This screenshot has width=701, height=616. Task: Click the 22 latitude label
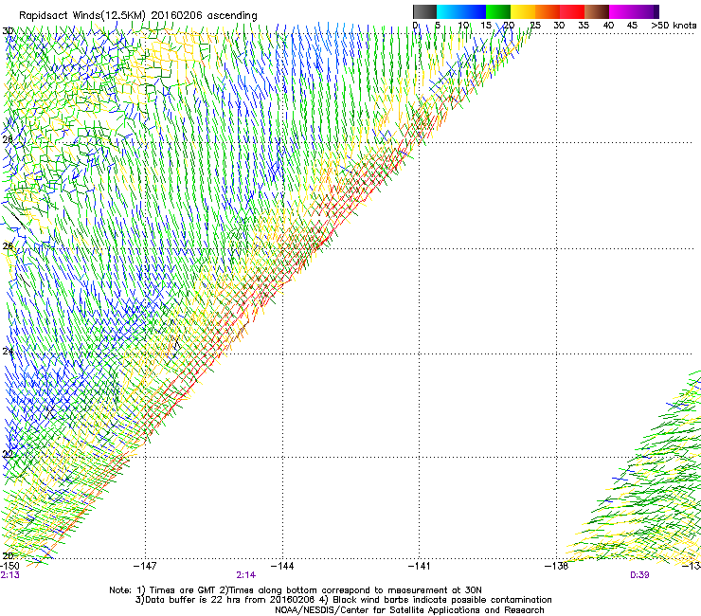click(8, 455)
